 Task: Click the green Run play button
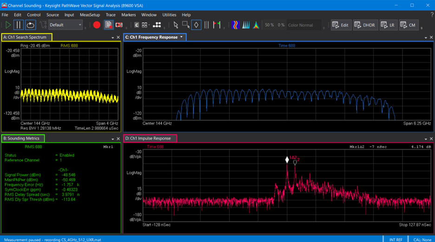click(8, 25)
